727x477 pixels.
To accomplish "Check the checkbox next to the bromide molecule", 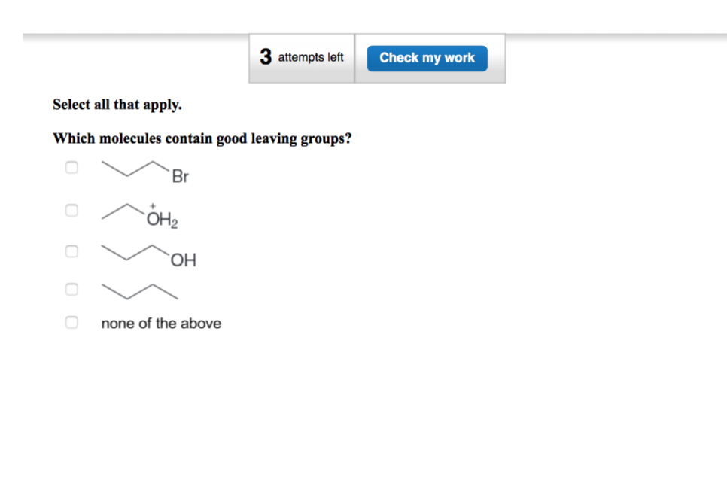I will pyautogui.click(x=71, y=167).
